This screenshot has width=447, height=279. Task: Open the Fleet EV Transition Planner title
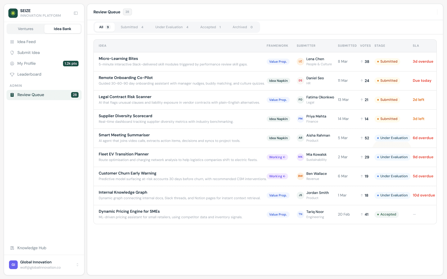coord(124,154)
